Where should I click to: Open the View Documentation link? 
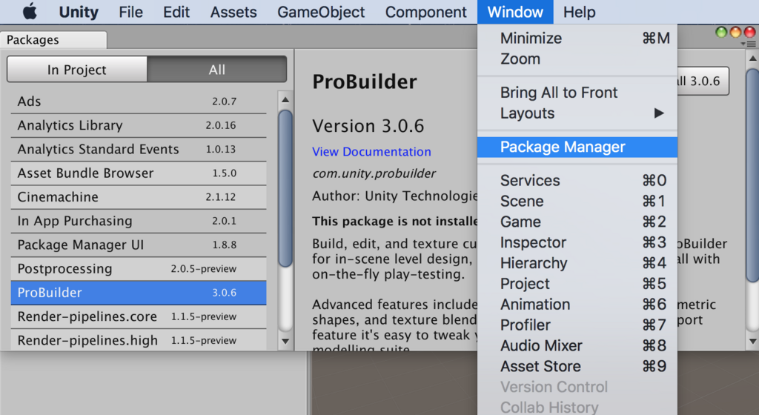[x=371, y=151]
